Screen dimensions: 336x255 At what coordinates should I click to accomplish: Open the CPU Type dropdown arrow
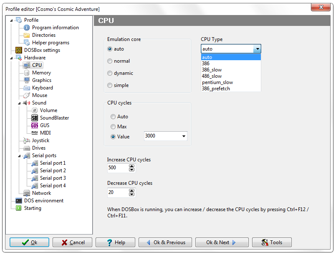257,49
